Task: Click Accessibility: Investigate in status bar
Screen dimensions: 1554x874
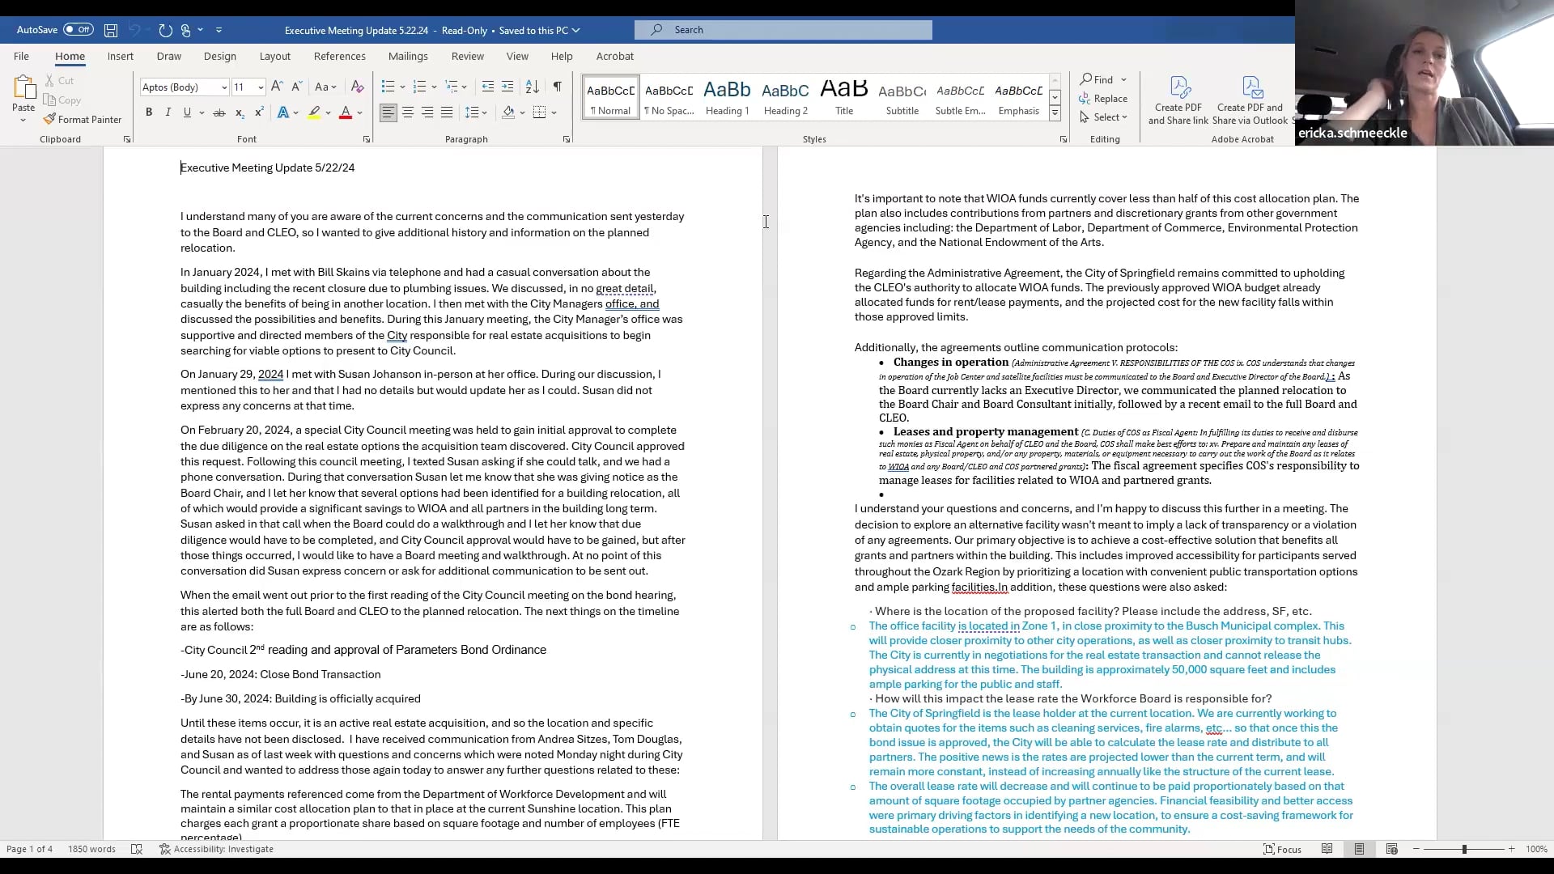Action: [x=216, y=849]
